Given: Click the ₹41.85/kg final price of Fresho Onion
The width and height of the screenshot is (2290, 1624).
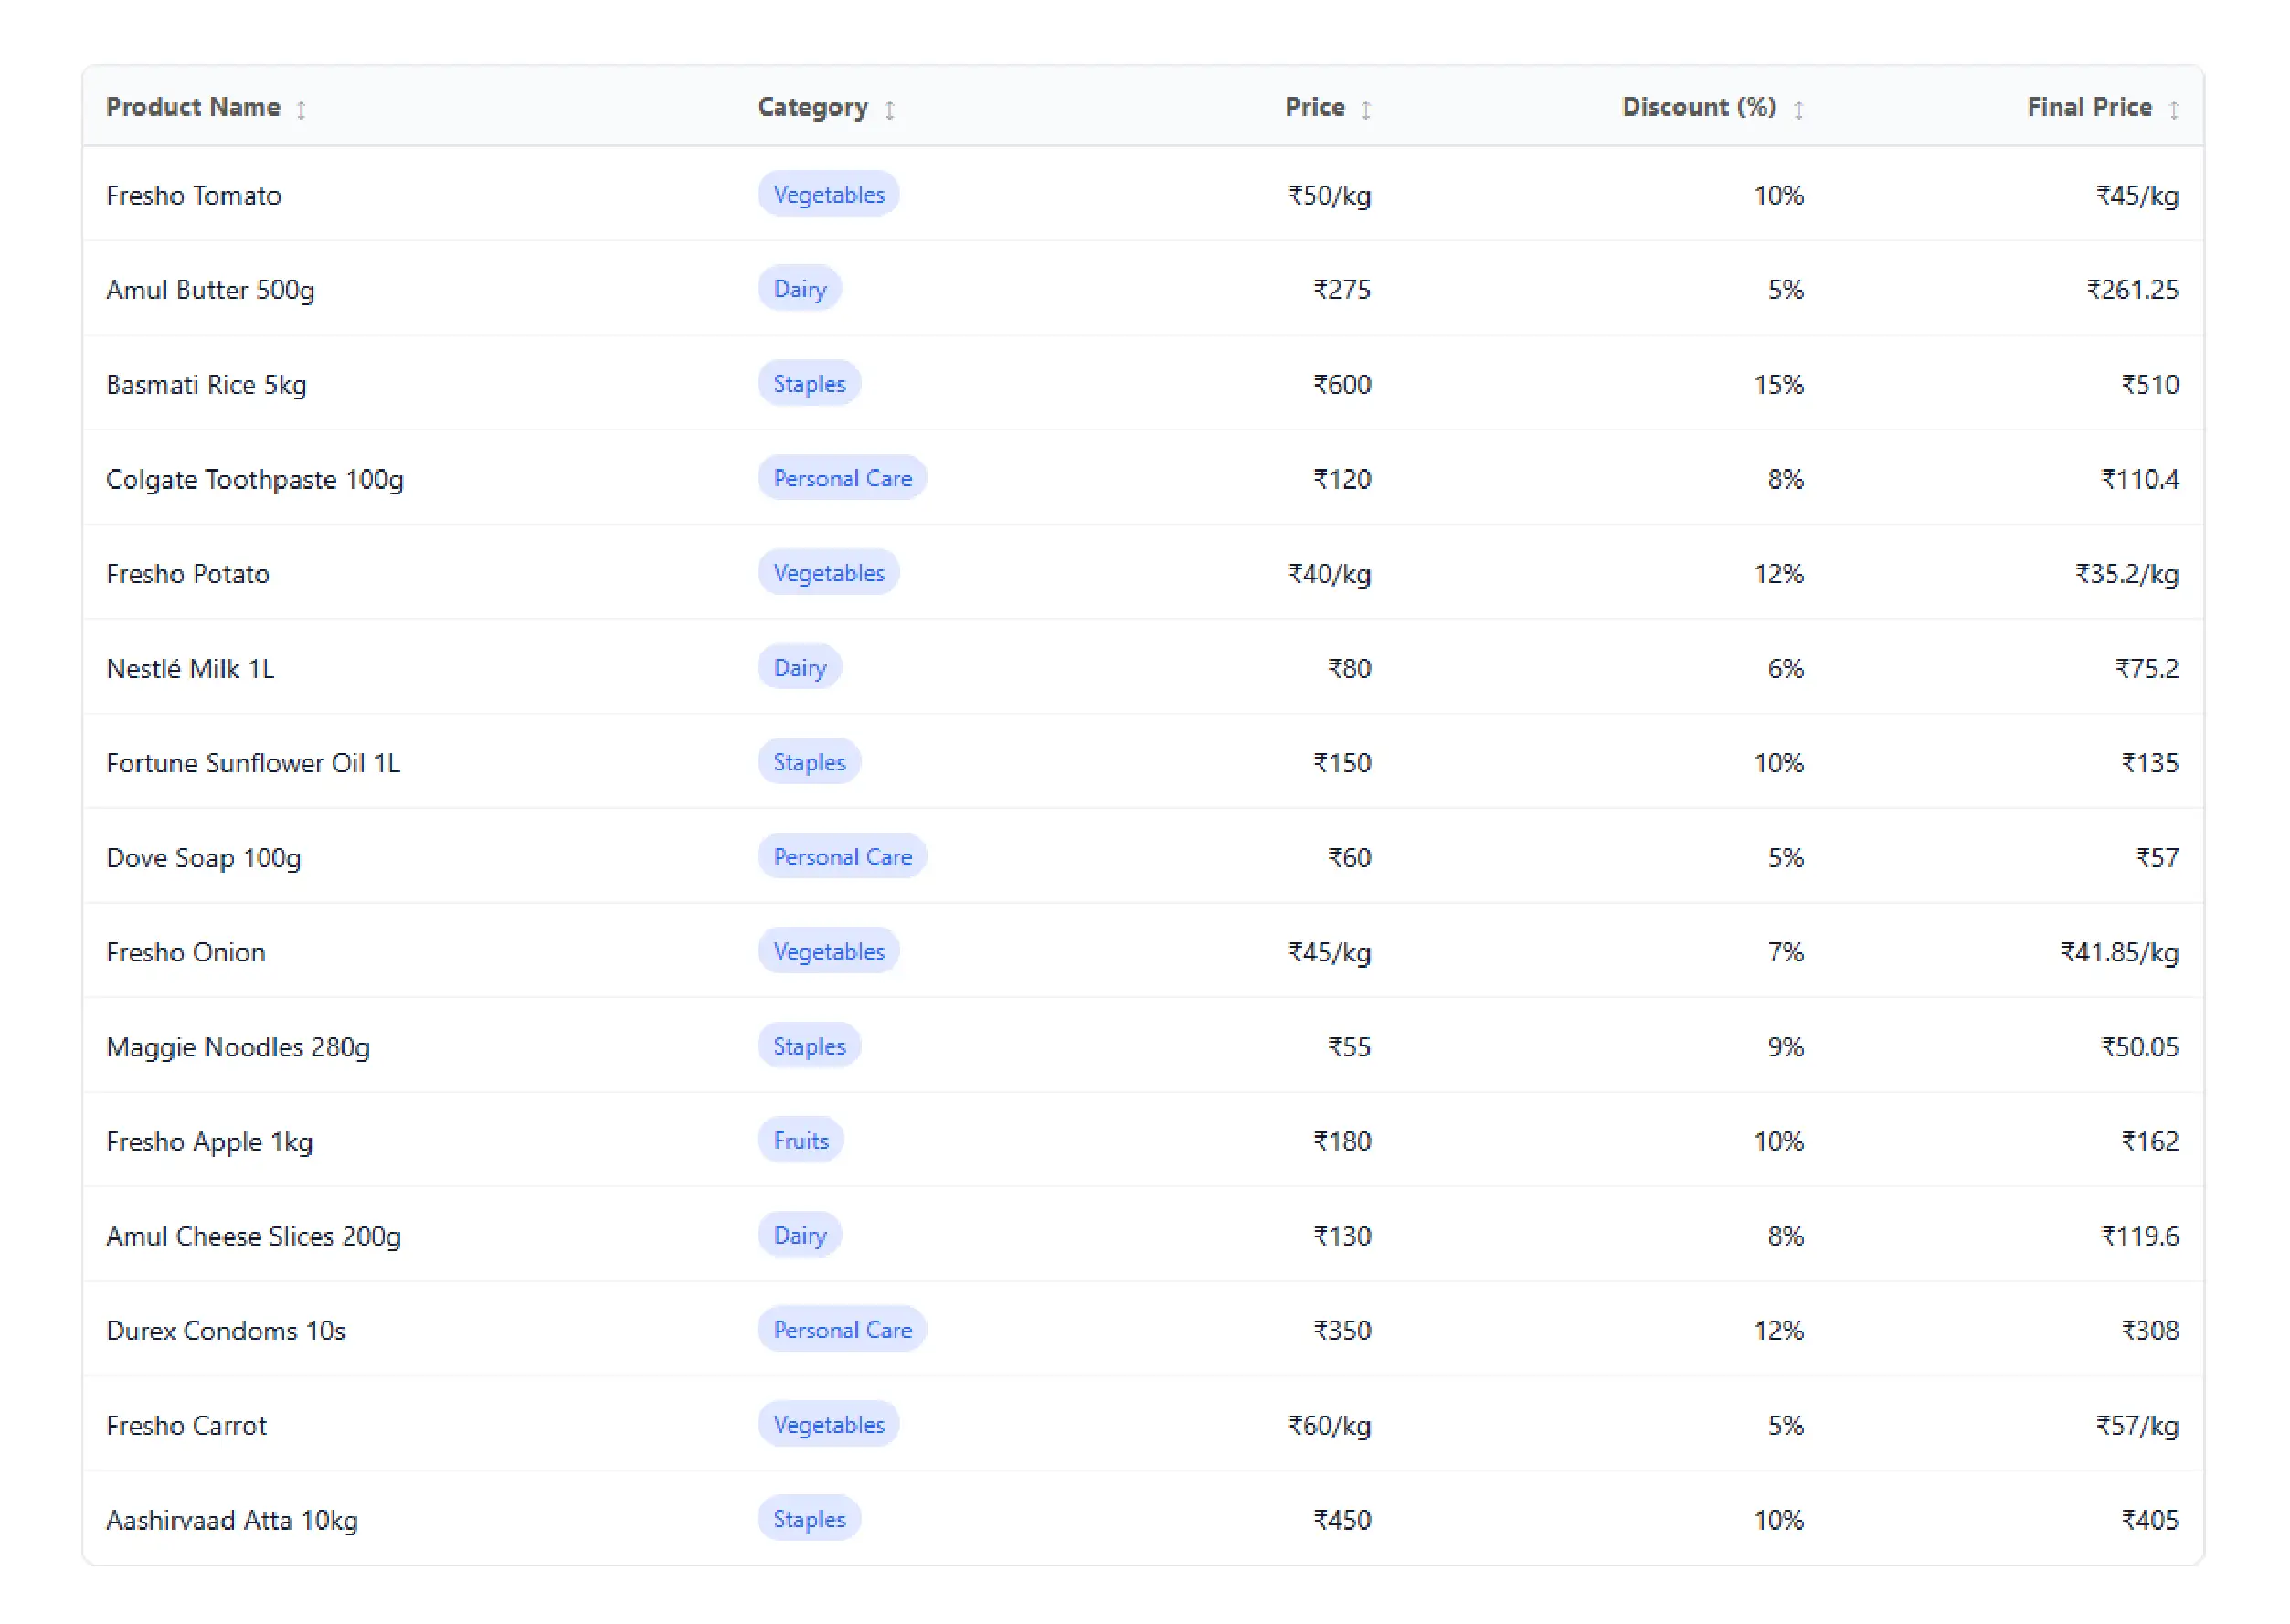Looking at the screenshot, I should 2118,952.
